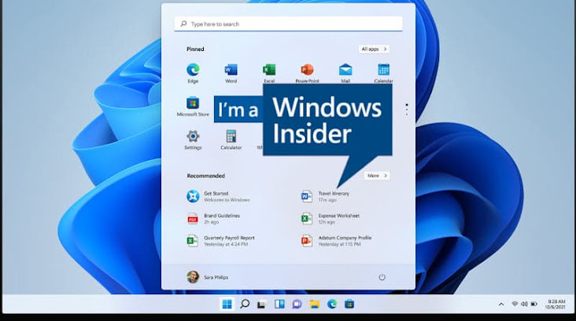Check the battery icon in system tray
The height and width of the screenshot is (321, 576).
534,304
